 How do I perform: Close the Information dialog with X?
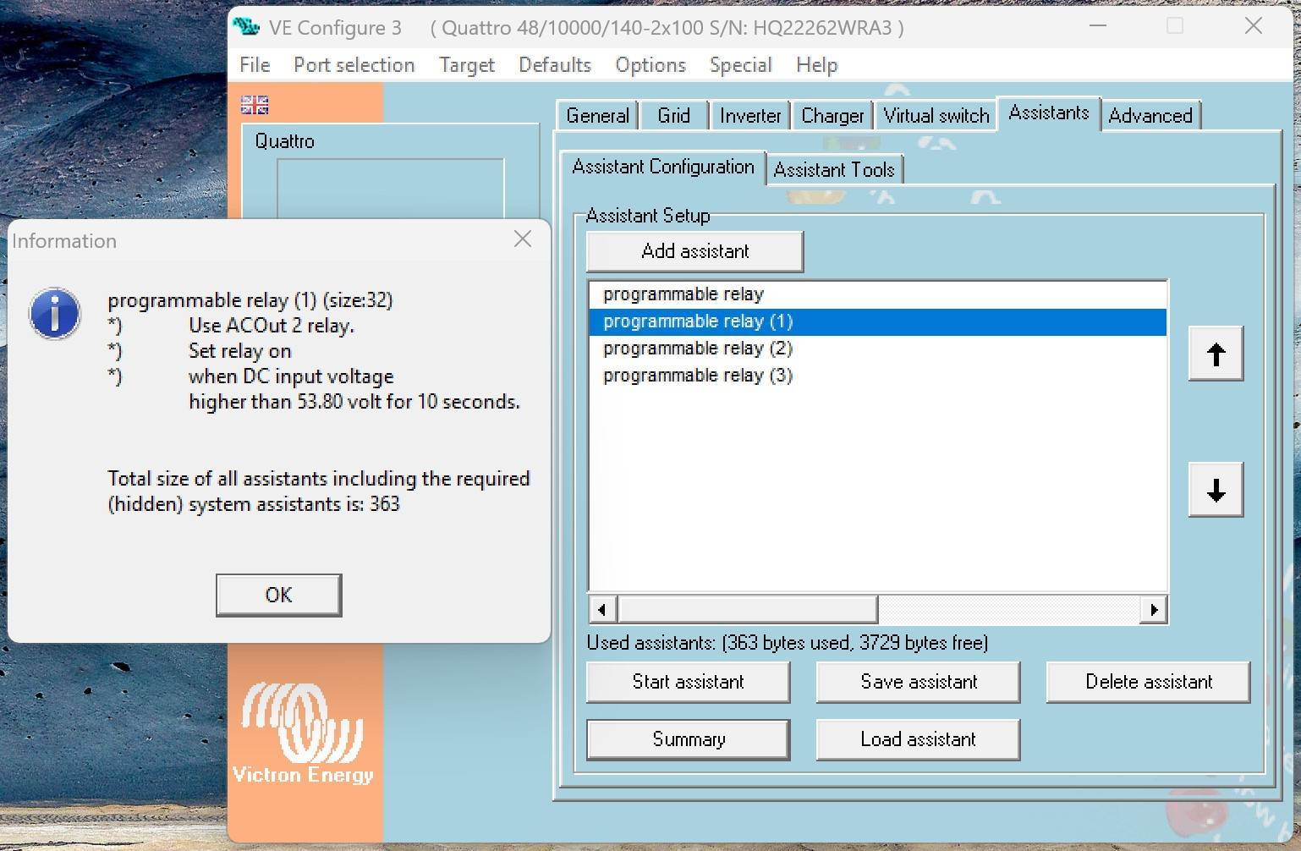point(523,239)
